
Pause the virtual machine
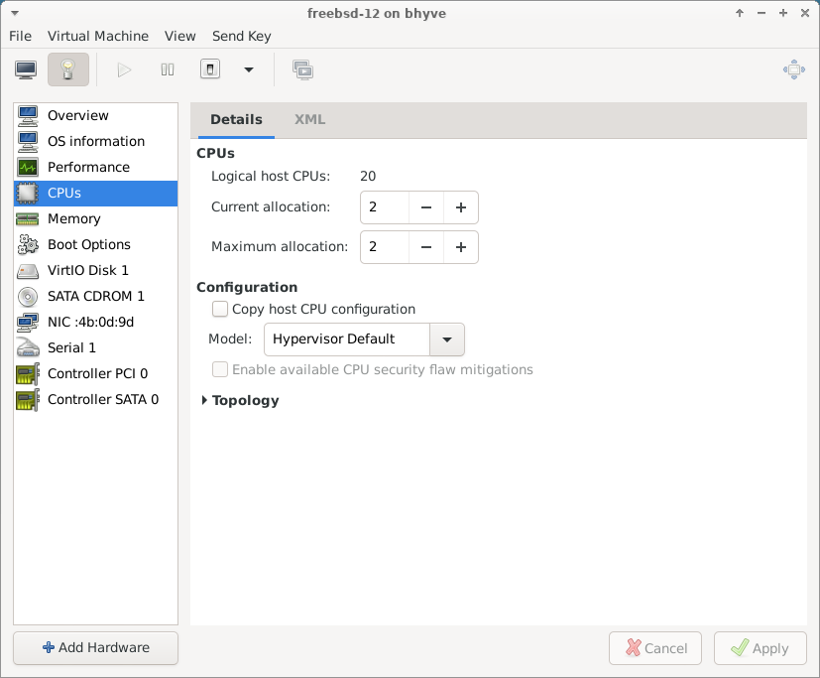(168, 69)
